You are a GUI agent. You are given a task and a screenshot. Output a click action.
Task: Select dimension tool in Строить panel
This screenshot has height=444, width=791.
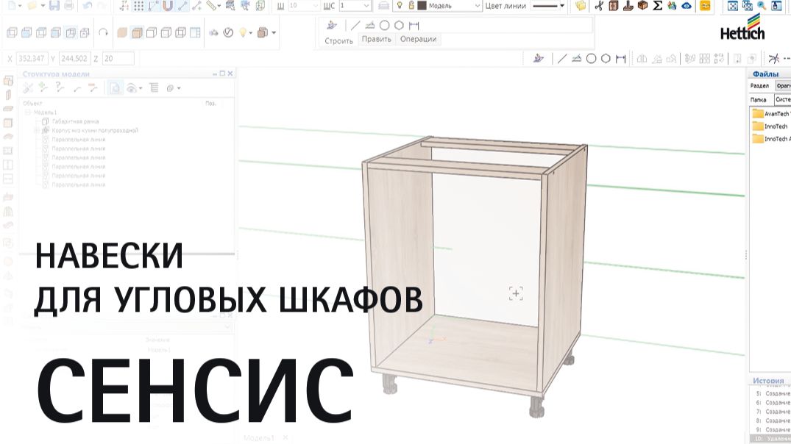pos(414,25)
